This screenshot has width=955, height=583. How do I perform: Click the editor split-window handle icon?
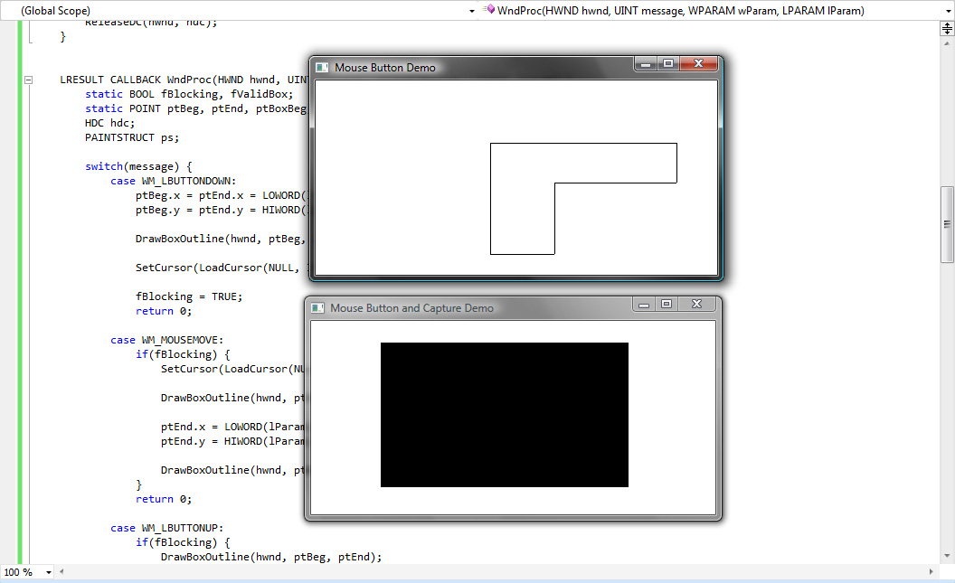(x=947, y=28)
